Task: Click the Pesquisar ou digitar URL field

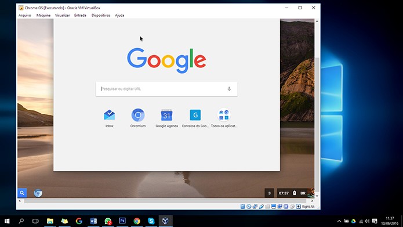Action: [x=166, y=89]
